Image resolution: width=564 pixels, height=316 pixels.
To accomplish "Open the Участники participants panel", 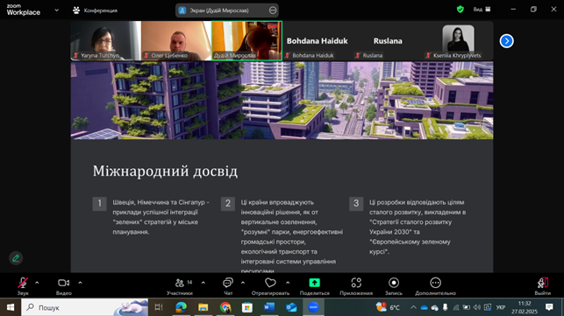I will pos(180,286).
